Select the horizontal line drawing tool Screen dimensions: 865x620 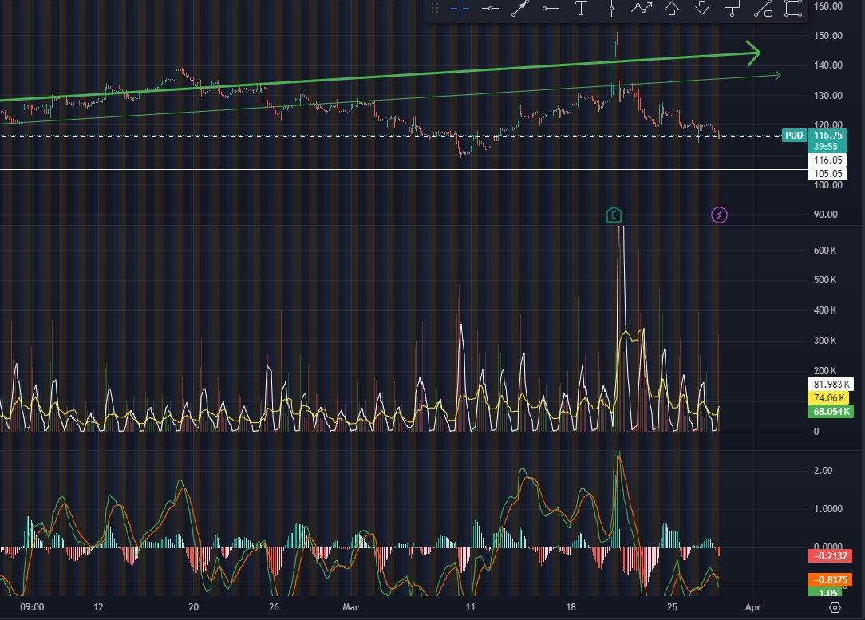(x=490, y=8)
